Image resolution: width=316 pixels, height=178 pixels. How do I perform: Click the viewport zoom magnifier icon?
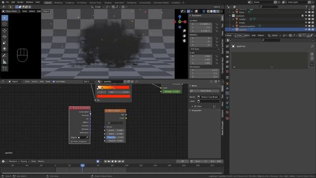(184, 31)
